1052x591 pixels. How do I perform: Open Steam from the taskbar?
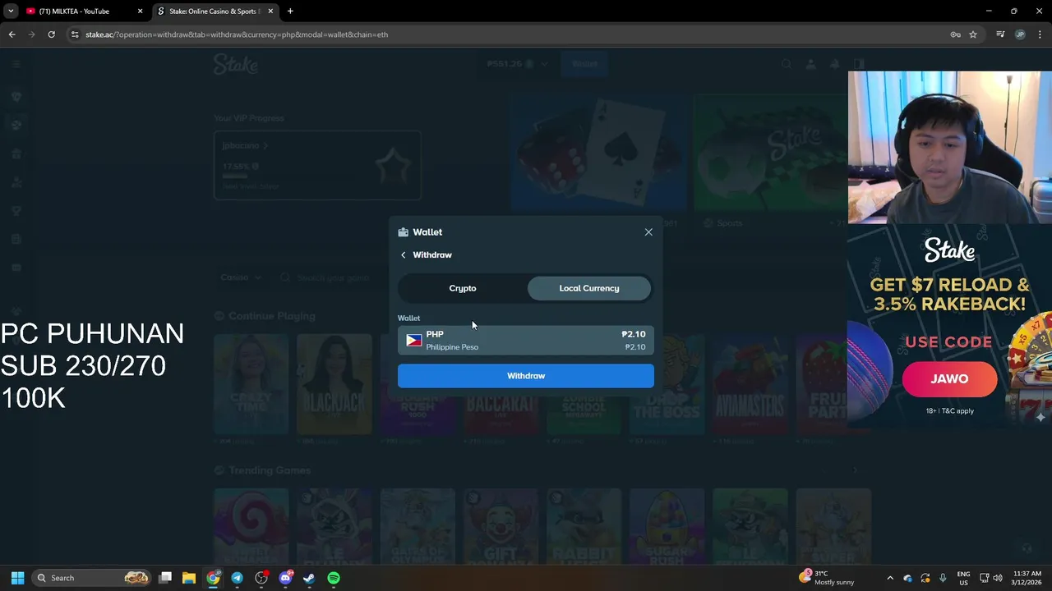coord(309,578)
